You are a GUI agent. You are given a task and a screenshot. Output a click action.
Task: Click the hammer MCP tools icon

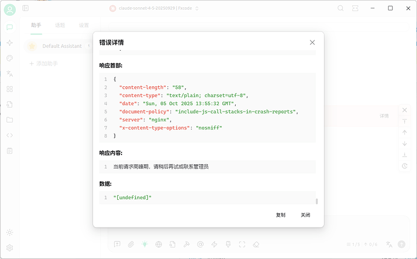pyautogui.click(x=186, y=245)
